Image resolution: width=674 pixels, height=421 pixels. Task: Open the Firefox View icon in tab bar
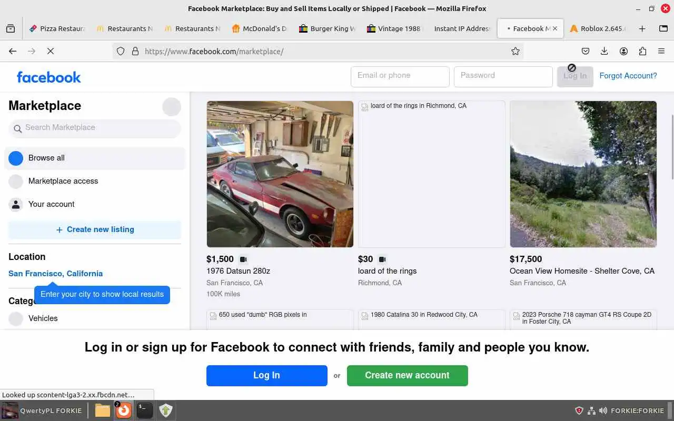click(11, 28)
